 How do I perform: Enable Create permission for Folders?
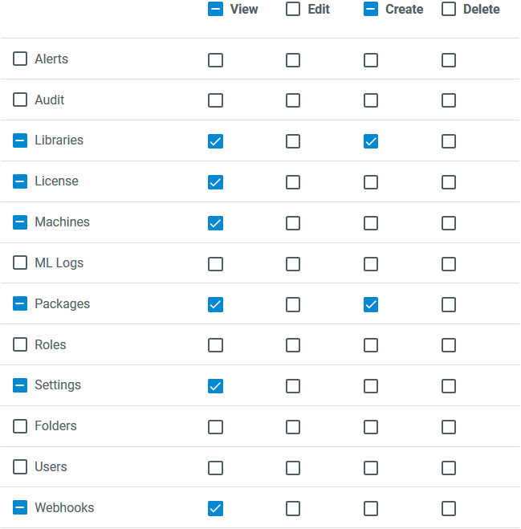(x=371, y=427)
